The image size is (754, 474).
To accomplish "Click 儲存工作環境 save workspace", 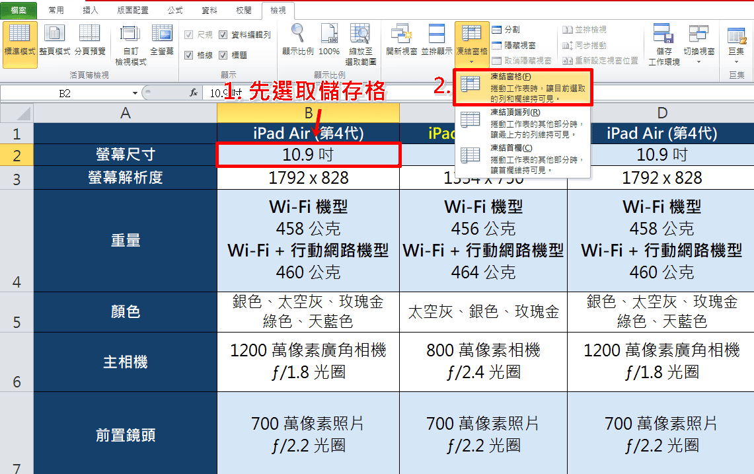I will 664,45.
